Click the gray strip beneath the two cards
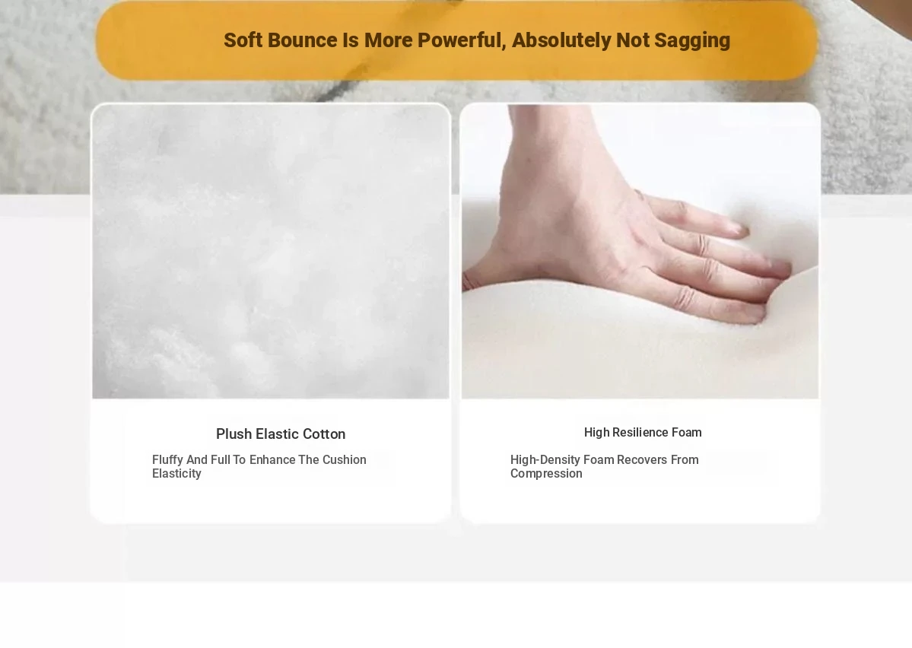The image size is (912, 648). tap(456, 553)
